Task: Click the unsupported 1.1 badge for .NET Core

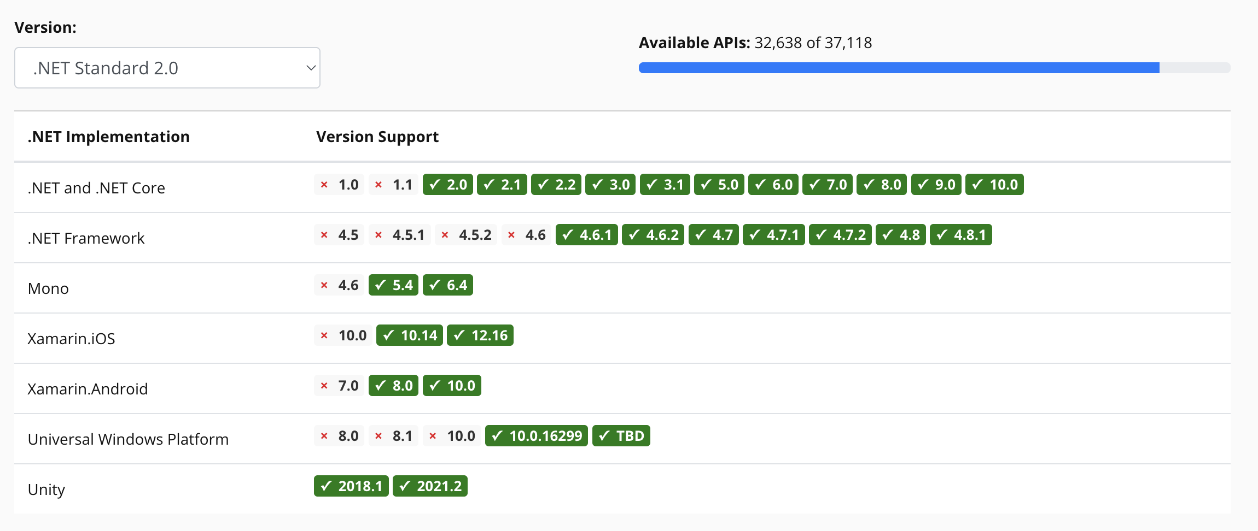Action: (x=393, y=185)
